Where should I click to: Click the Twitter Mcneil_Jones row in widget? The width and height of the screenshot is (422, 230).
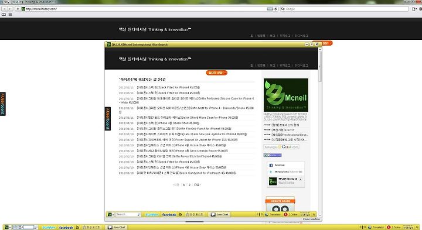tap(286, 171)
